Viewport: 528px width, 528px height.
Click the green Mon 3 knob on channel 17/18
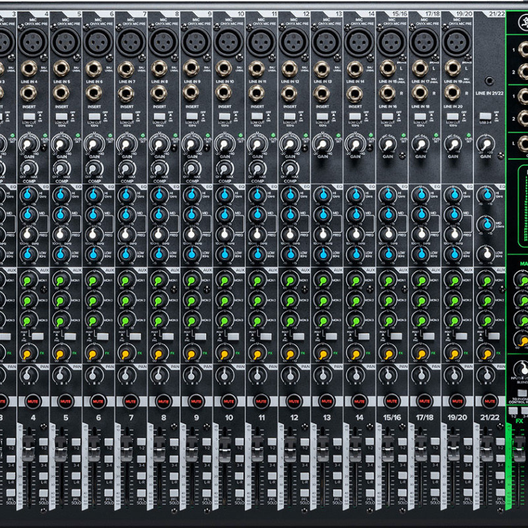(420, 320)
